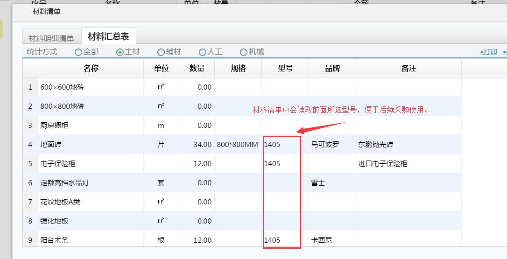Select the 600×600地砖 row
The width and height of the screenshot is (507, 259).
63,87
